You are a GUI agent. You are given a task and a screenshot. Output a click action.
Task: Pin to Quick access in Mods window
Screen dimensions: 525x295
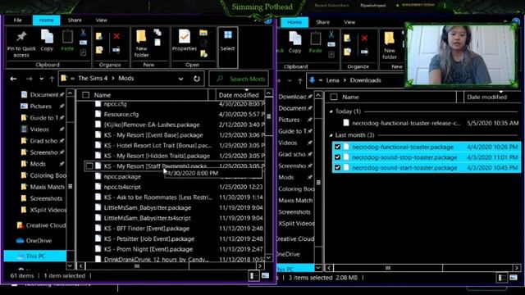(21, 44)
